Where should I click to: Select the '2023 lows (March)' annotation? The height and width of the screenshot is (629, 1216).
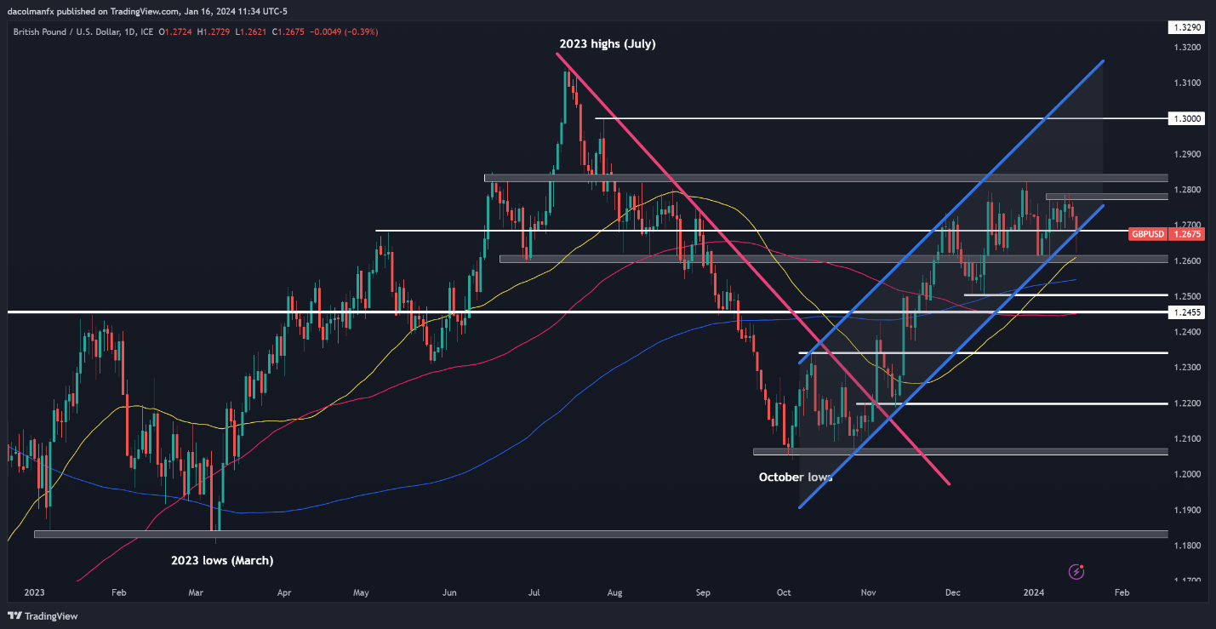222,560
